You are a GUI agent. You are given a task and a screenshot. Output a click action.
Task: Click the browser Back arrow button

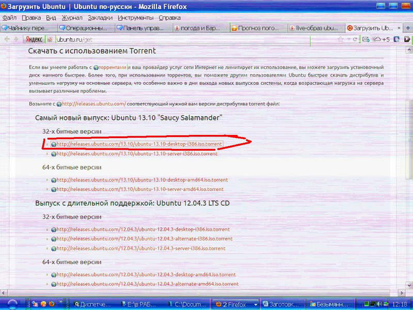pyautogui.click(x=7, y=39)
